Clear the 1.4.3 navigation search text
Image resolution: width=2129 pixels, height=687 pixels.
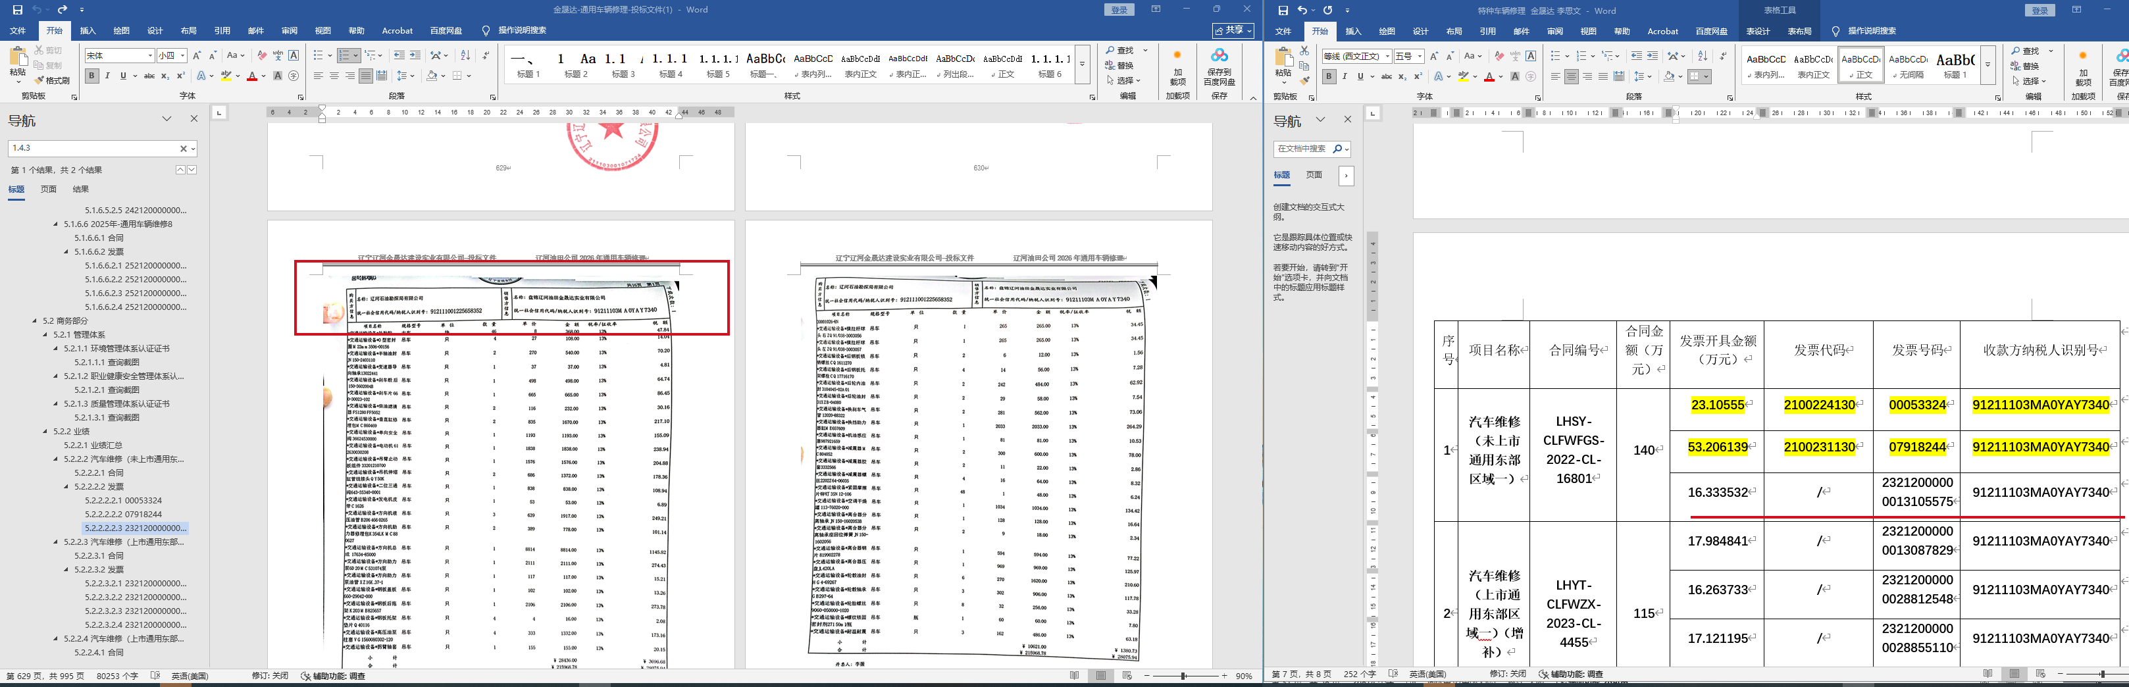(184, 148)
